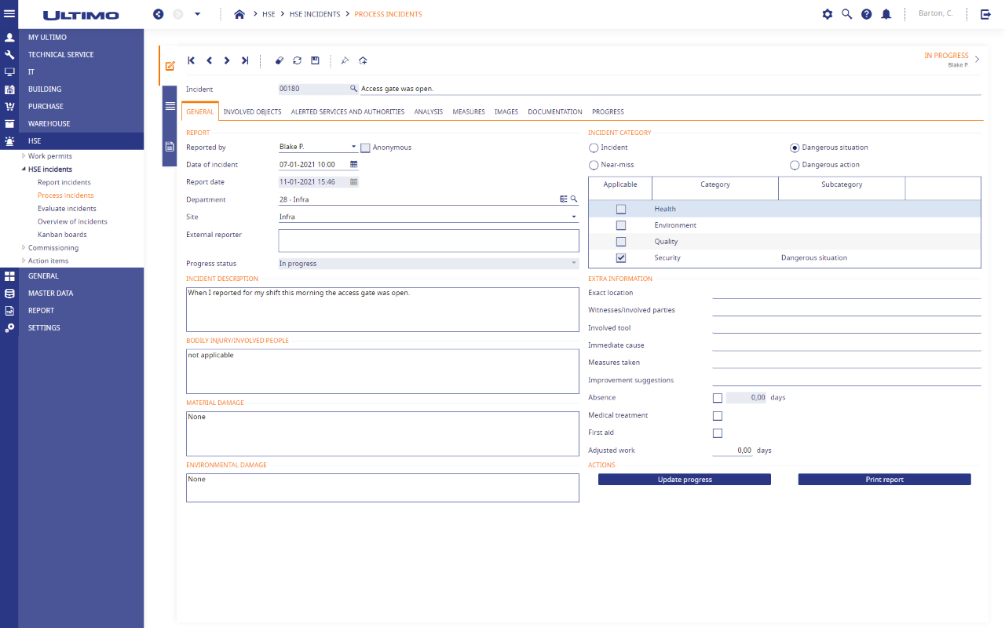Search departments with the magnifier icon
Viewport: 1005px width, 628px height.
pos(574,199)
